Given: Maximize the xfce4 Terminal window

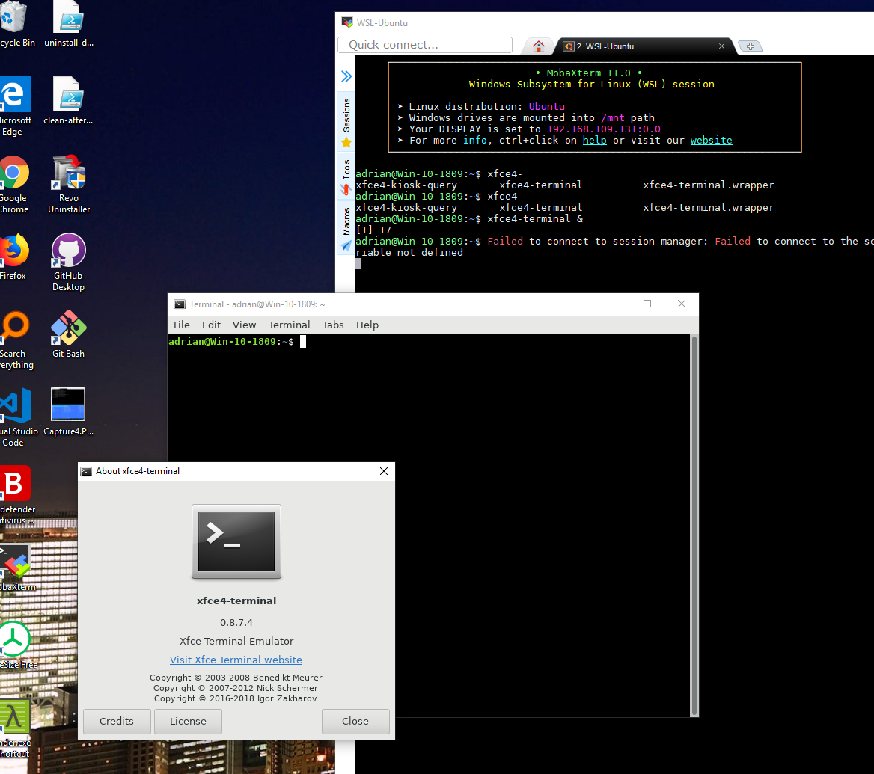Looking at the screenshot, I should tap(647, 304).
